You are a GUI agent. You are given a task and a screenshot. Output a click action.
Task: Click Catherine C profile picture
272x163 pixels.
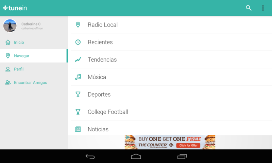[10, 26]
